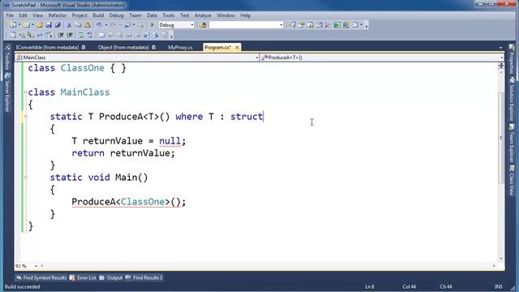The height and width of the screenshot is (292, 519).
Task: Open the Solution Explorer side tab
Action: [512, 99]
